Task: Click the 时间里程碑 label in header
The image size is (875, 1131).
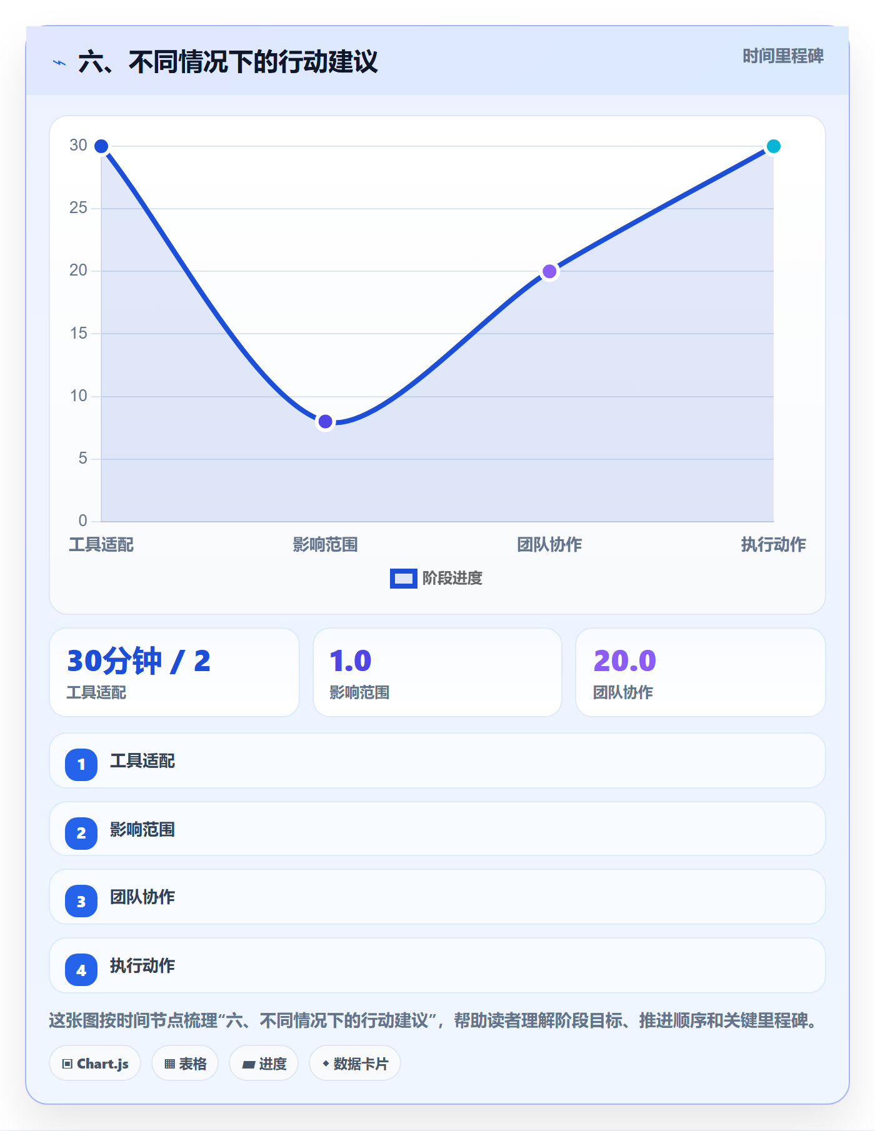Action: tap(782, 56)
